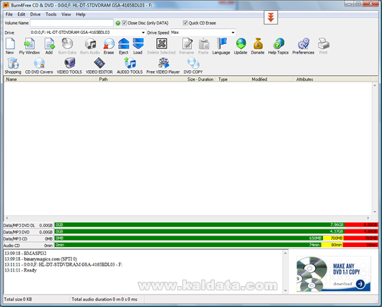The width and height of the screenshot is (382, 307).
Task: Open the Drive Speed dropdown
Action: click(233, 33)
